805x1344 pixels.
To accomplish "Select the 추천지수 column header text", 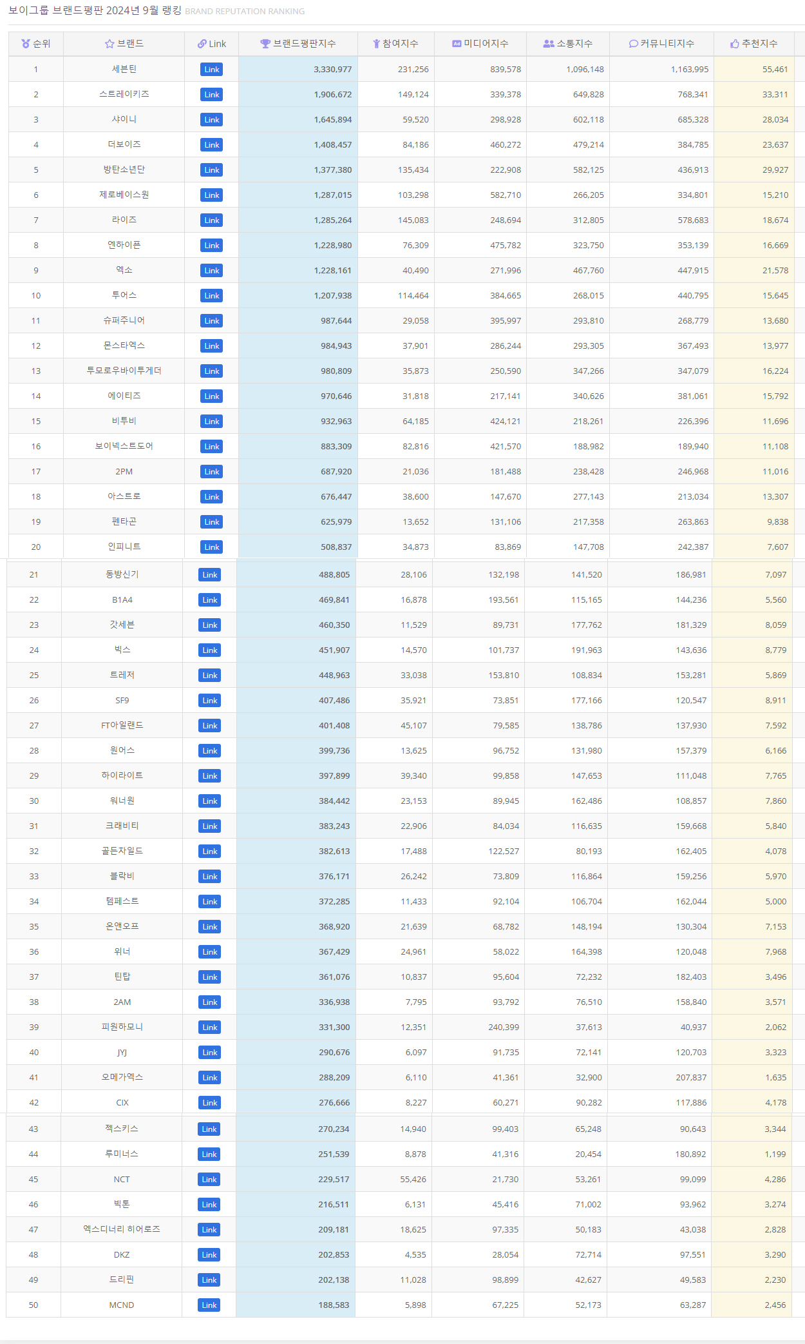I will click(x=760, y=44).
